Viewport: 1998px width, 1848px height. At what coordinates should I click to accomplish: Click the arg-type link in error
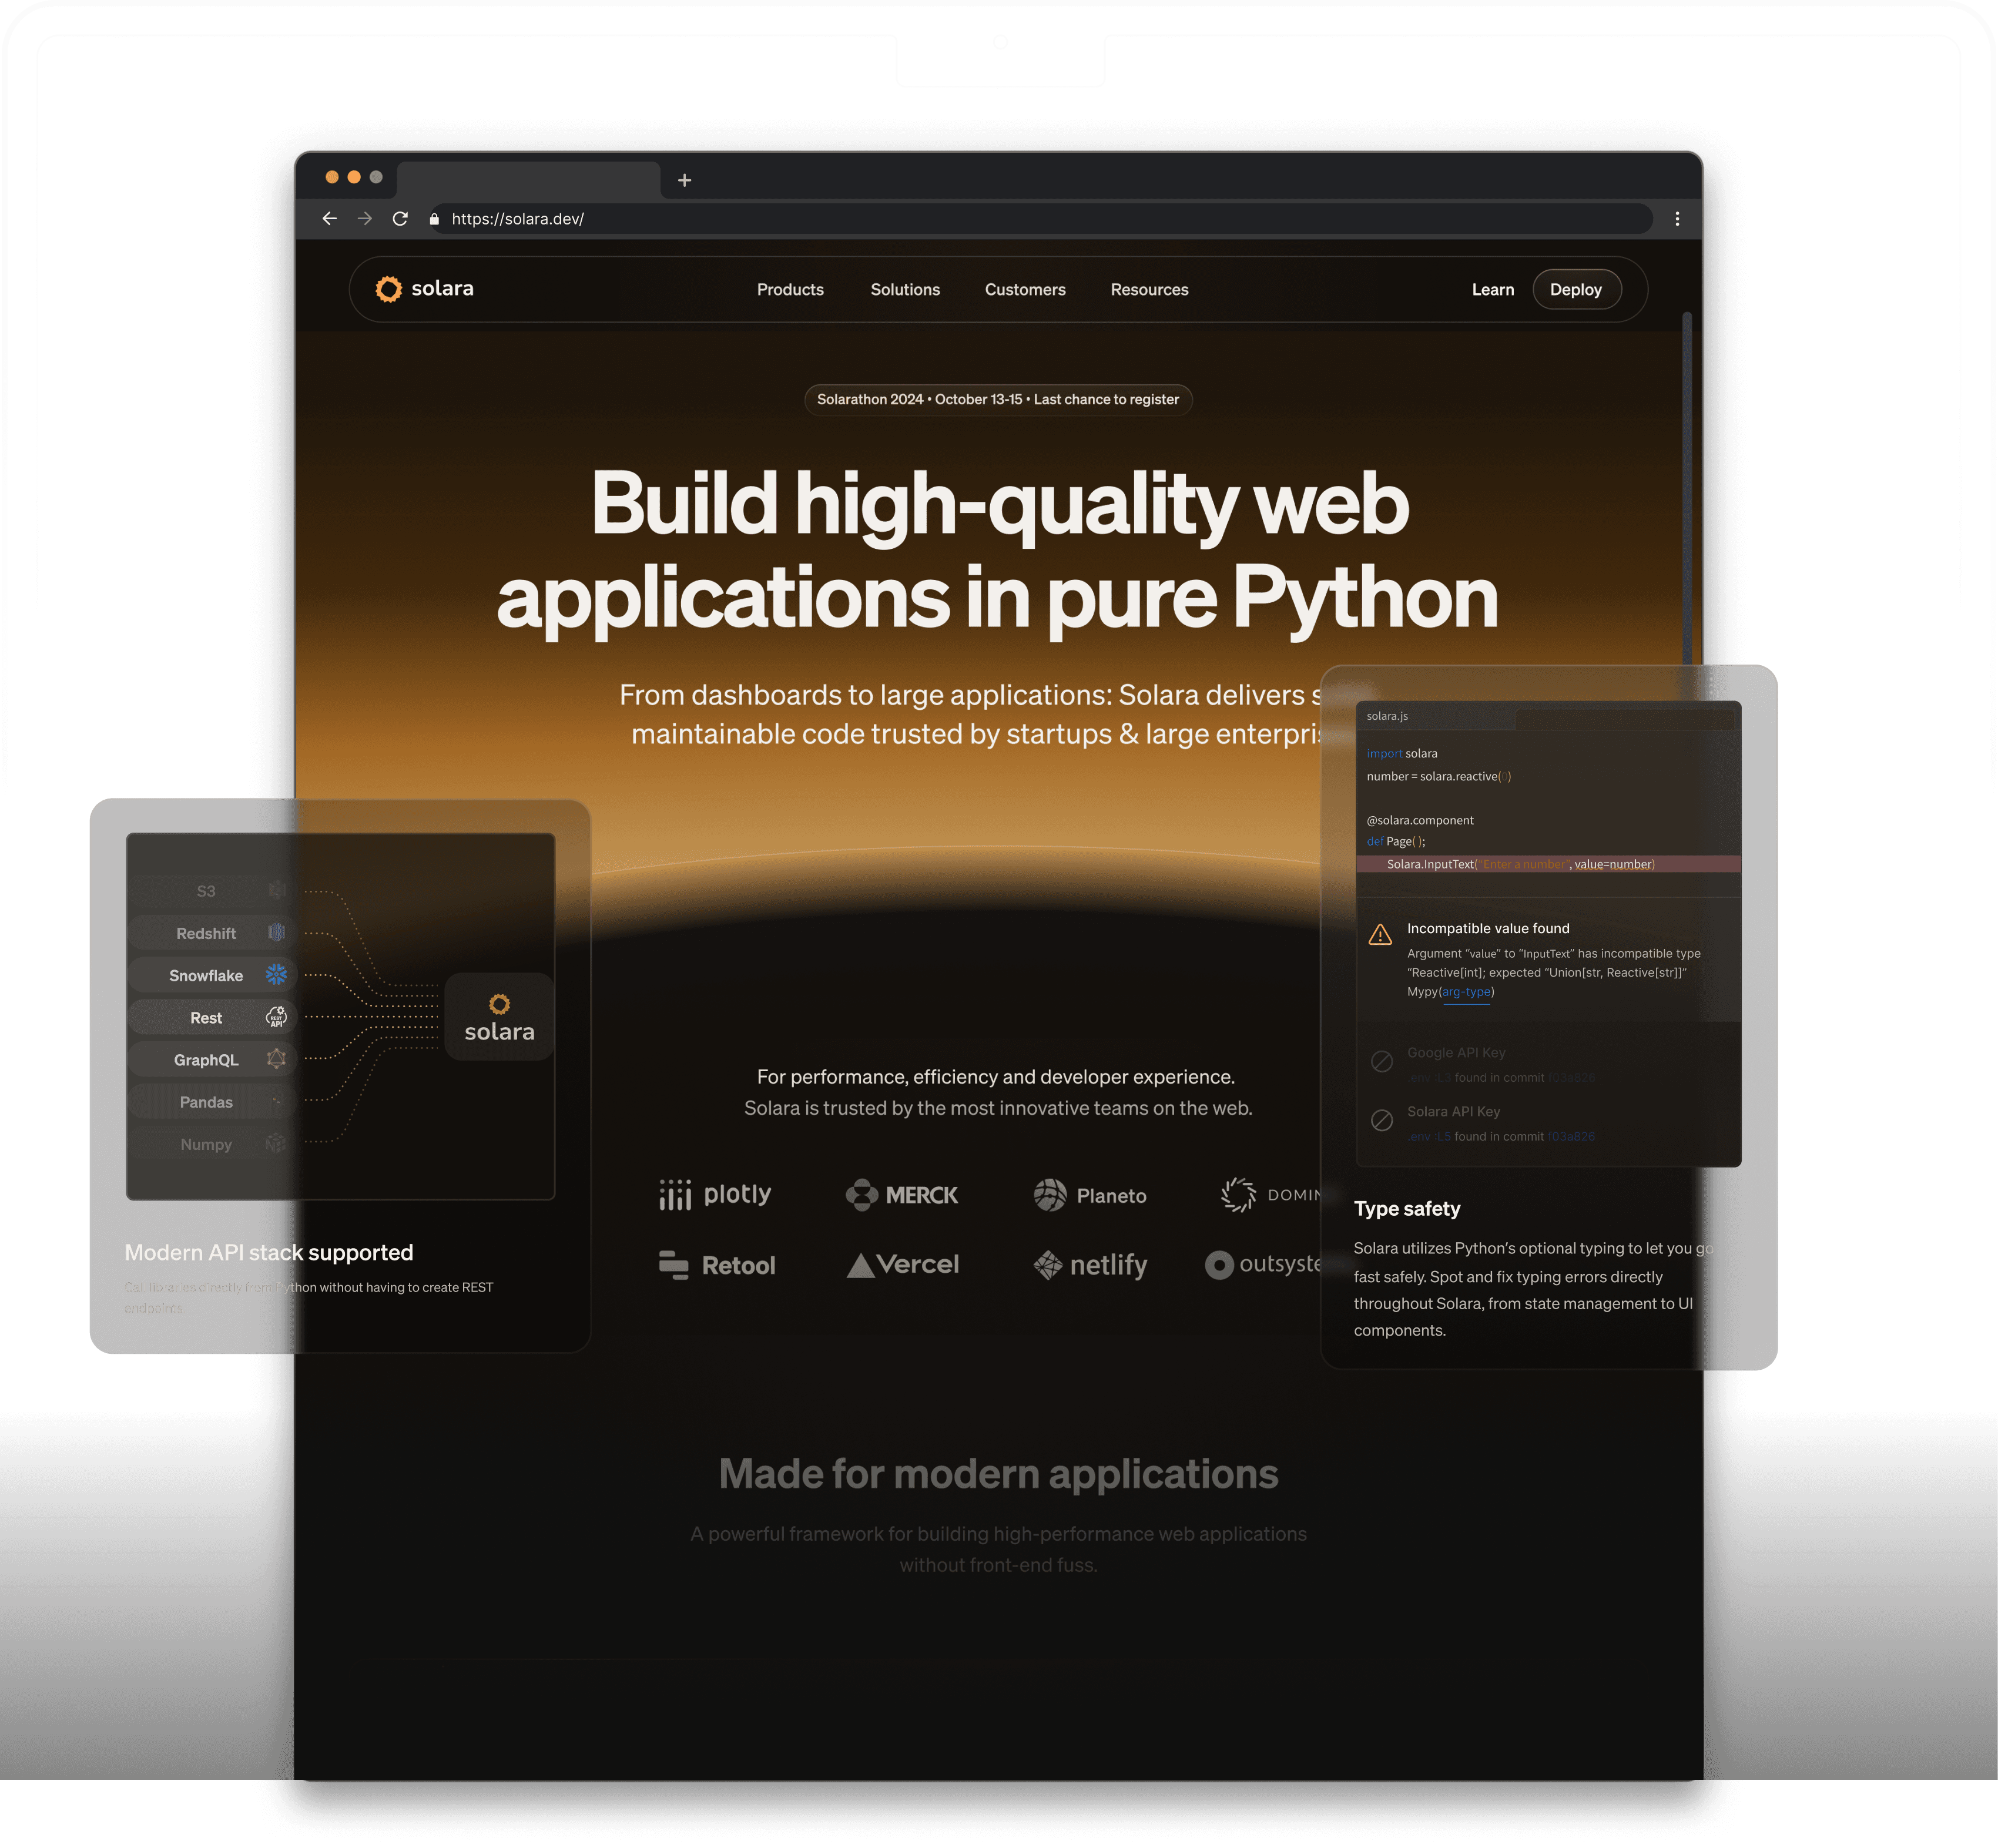pos(1466,992)
